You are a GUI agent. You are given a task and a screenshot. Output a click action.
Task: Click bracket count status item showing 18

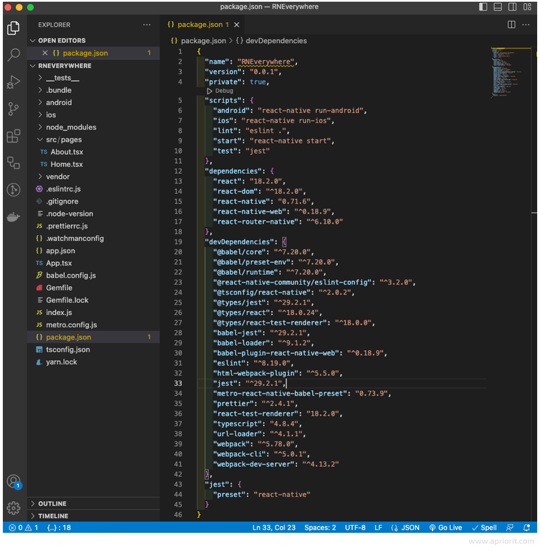(59, 528)
